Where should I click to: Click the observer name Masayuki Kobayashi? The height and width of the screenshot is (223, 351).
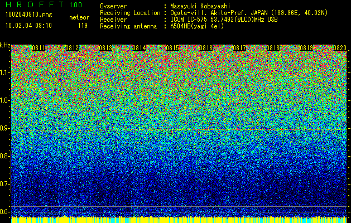click(x=200, y=6)
